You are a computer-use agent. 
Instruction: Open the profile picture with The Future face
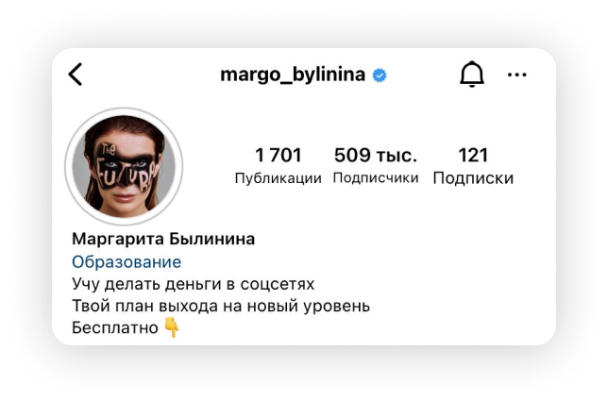pyautogui.click(x=124, y=167)
